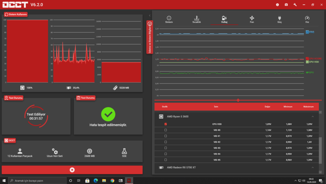This screenshot has height=184, width=326.
Task: Sort by the İsim column header
Action: 216,106
